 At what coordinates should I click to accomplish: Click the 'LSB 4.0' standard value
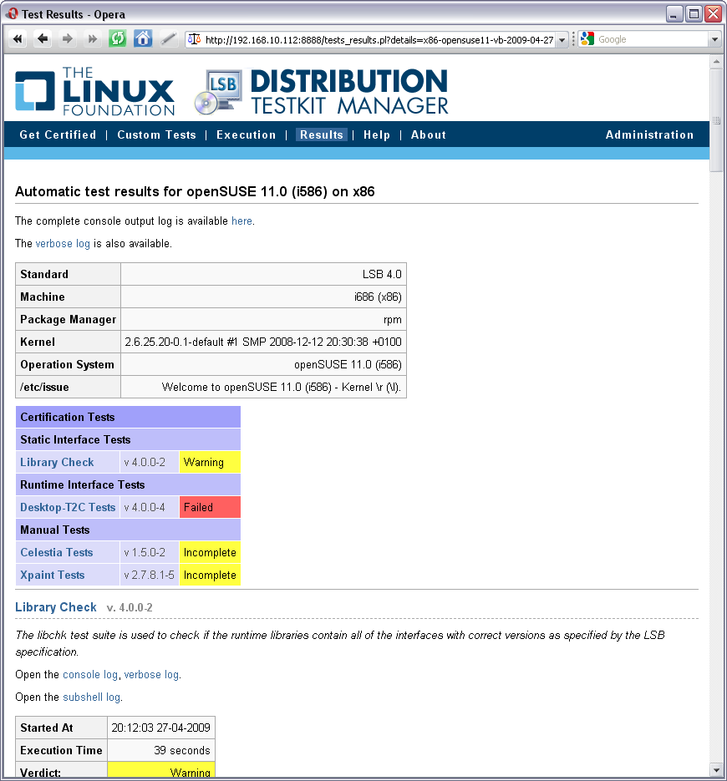(x=382, y=275)
